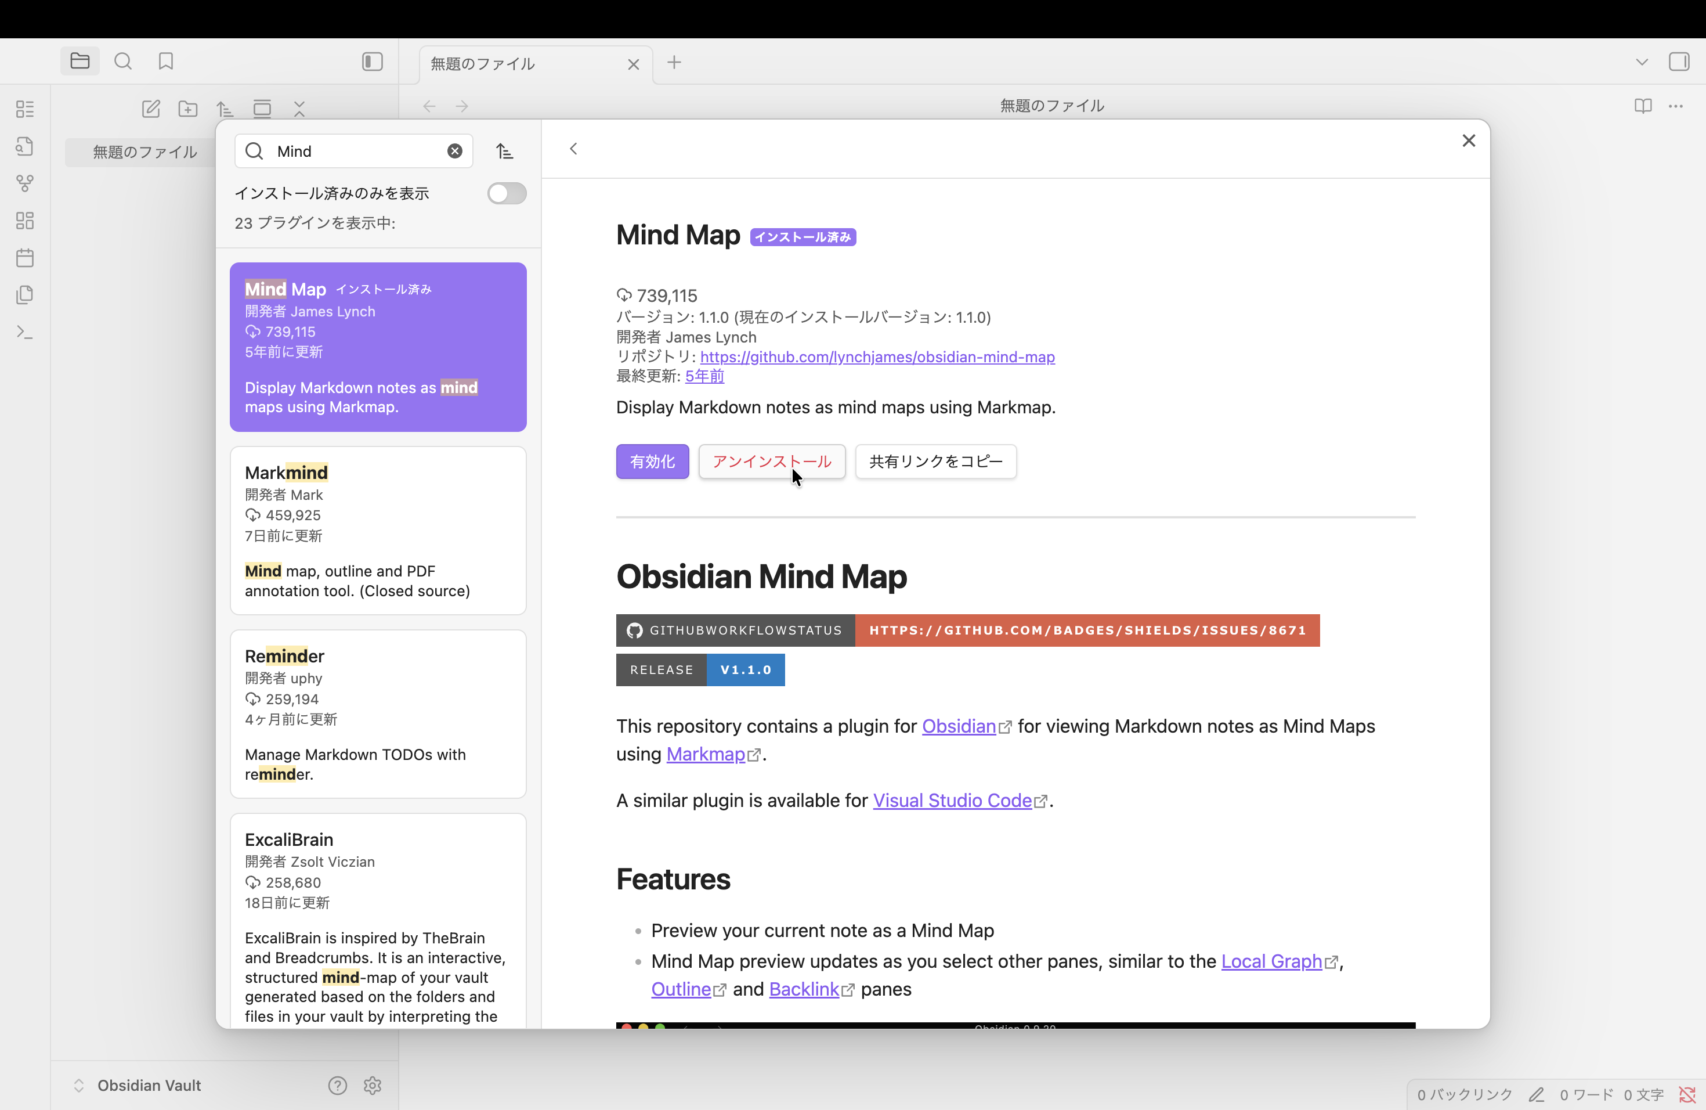Screen dimensions: 1706x1110
Task: Click the search icon in the sidebar header
Action: pos(123,62)
